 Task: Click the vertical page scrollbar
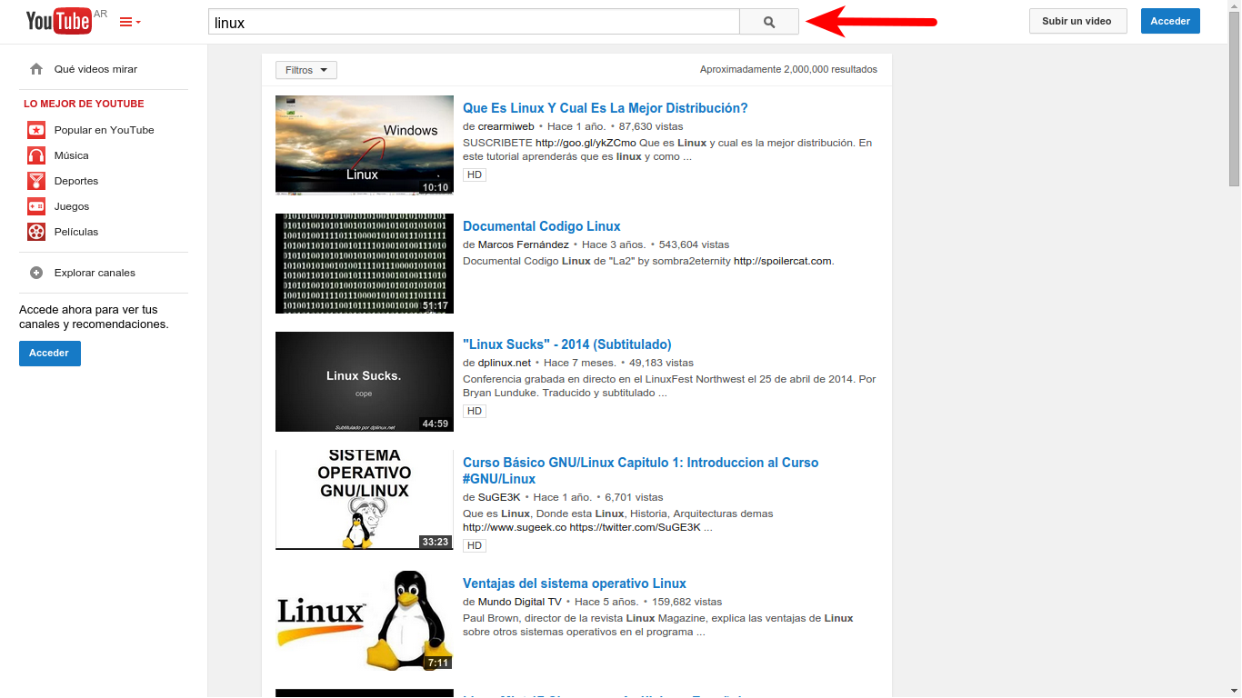pos(1234,349)
